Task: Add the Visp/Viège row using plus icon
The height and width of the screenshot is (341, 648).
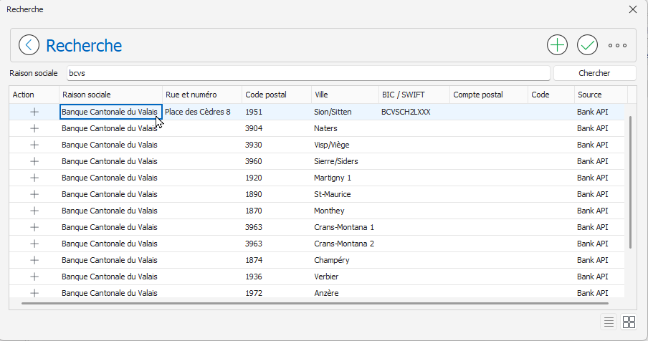Action: tap(34, 145)
